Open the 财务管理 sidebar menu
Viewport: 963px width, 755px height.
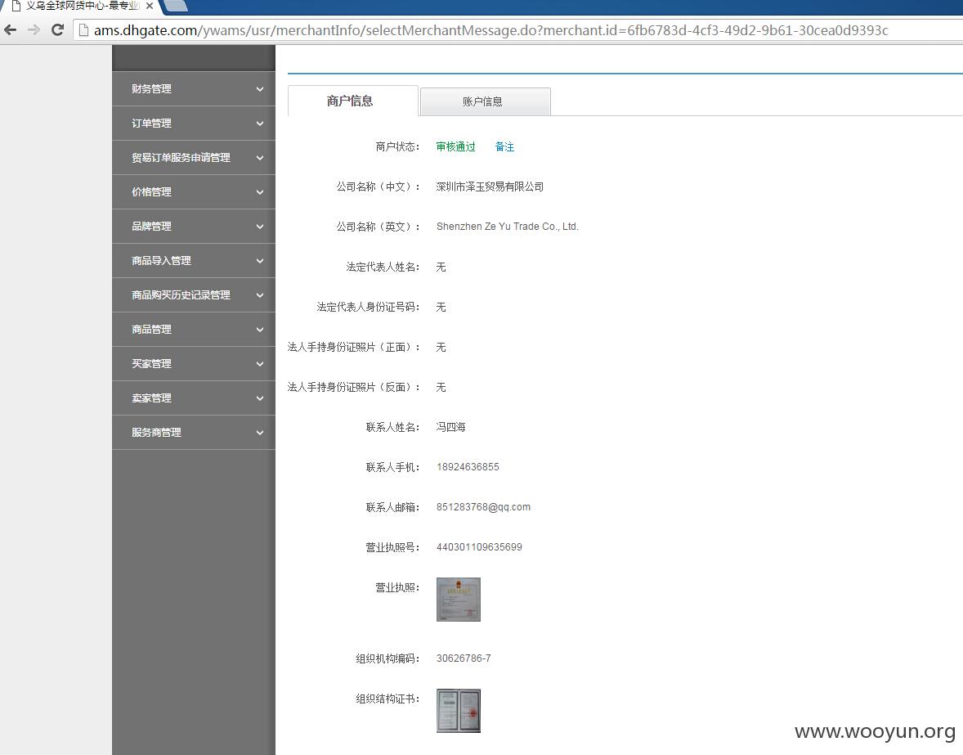pyautogui.click(x=194, y=89)
